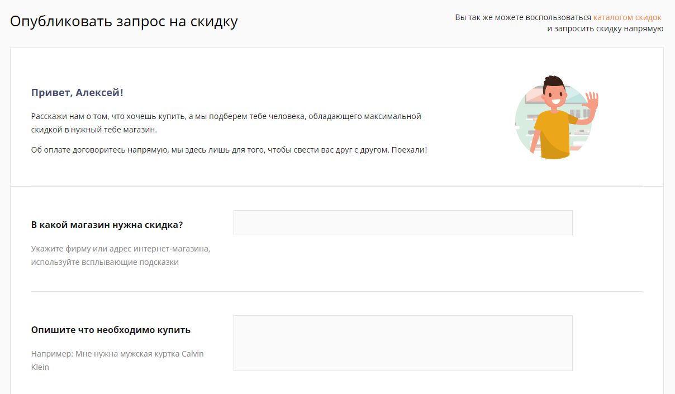Focus the purchase description text area
Screen dimensions: 675x394
[403, 343]
